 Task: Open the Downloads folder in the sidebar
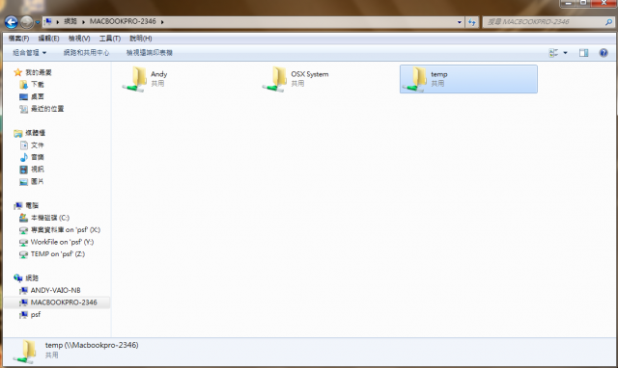pos(32,85)
